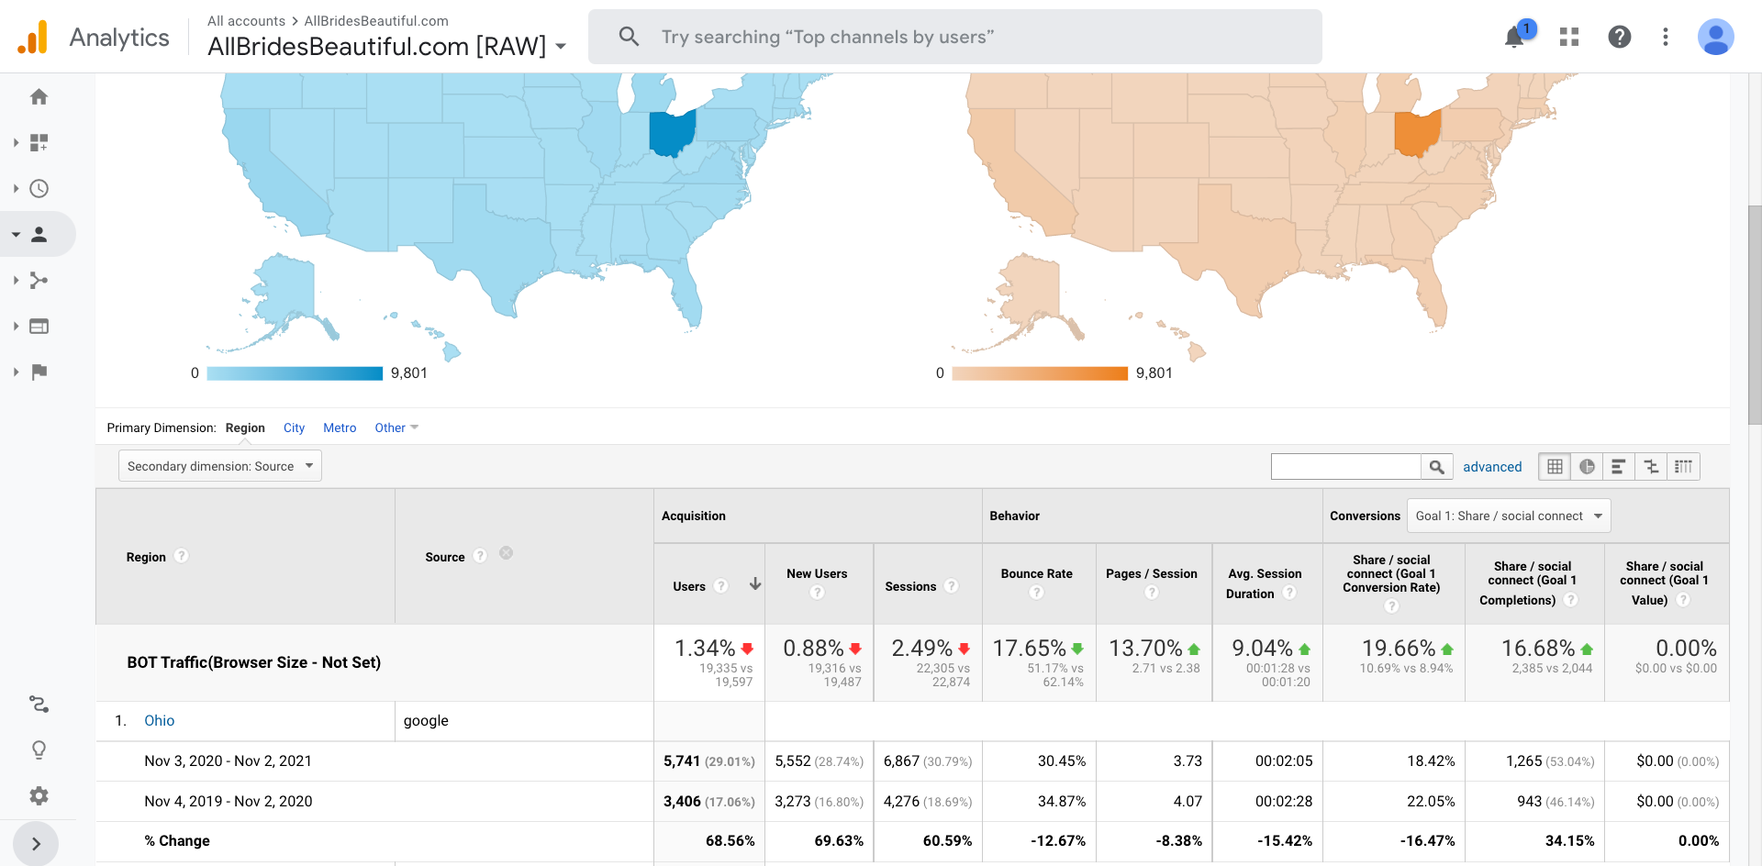Viewport: 1762px width, 866px height.
Task: Switch to pie chart percentage view
Action: coord(1587,467)
